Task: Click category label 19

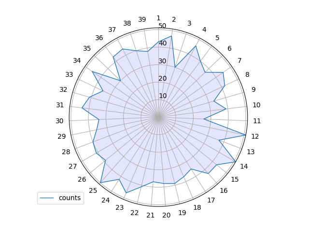Action: [182, 213]
